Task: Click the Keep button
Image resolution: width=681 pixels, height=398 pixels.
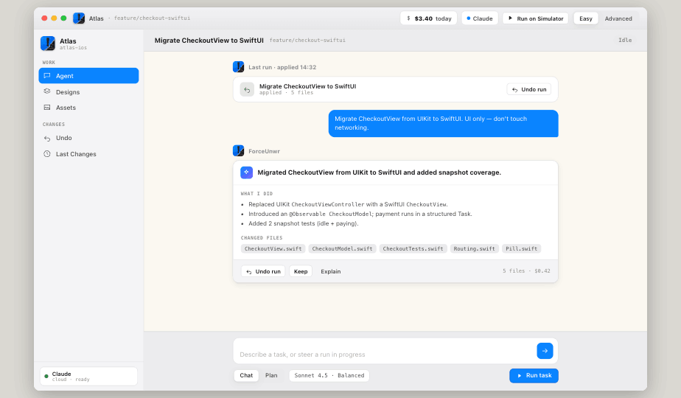Action: pyautogui.click(x=301, y=271)
